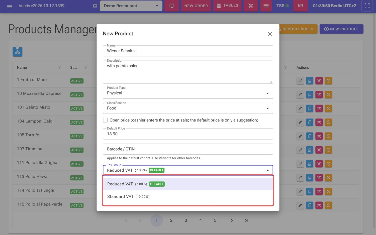The height and width of the screenshot is (235, 376).
Task: Duplicate 10 Mozzarella Caprese using copy icon
Action: (310, 95)
